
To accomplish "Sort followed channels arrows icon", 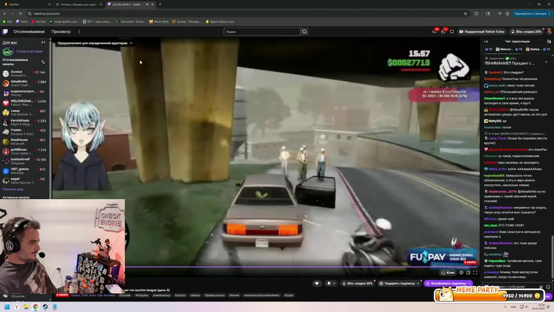I will pos(43,62).
